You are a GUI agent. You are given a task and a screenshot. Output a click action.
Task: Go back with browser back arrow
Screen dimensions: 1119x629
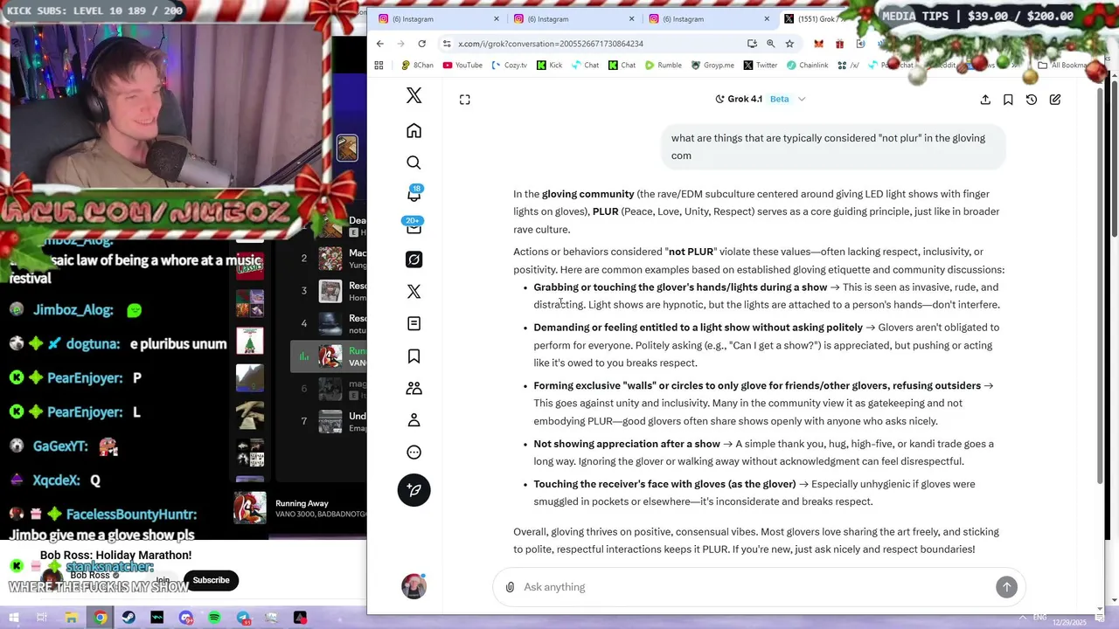point(379,44)
